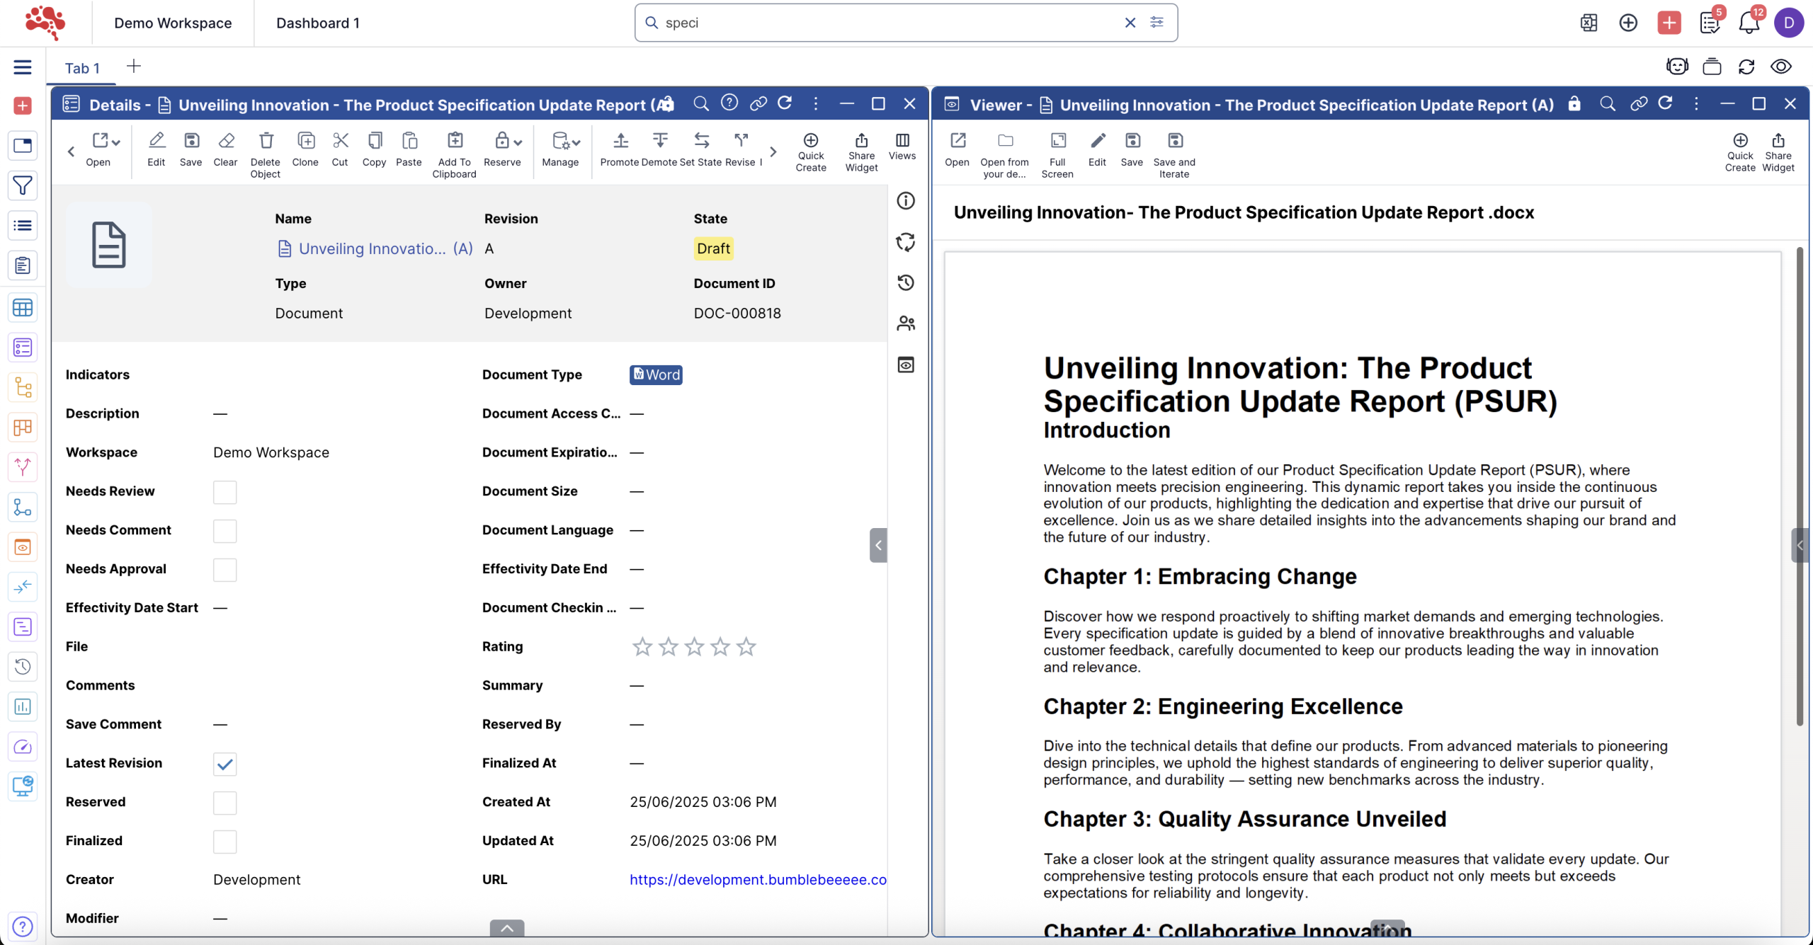
Task: Click the notifications bell icon
Action: point(1749,23)
